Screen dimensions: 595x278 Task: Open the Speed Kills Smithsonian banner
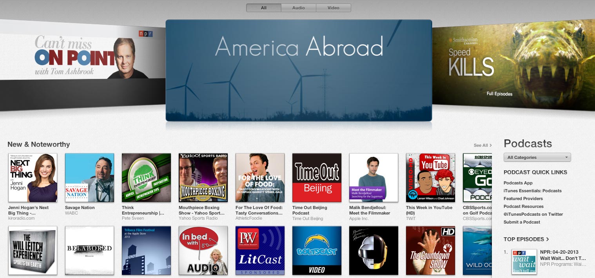click(513, 65)
